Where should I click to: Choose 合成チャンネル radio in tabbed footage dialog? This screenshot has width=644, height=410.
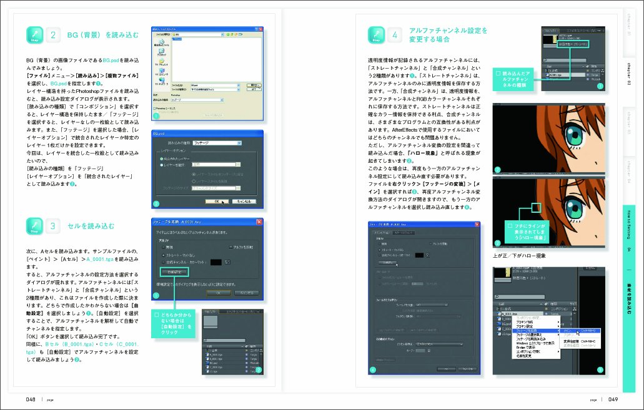pos(379,255)
